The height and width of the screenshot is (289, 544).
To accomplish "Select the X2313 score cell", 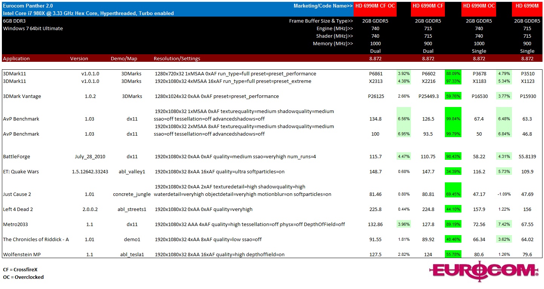I will coord(375,81).
